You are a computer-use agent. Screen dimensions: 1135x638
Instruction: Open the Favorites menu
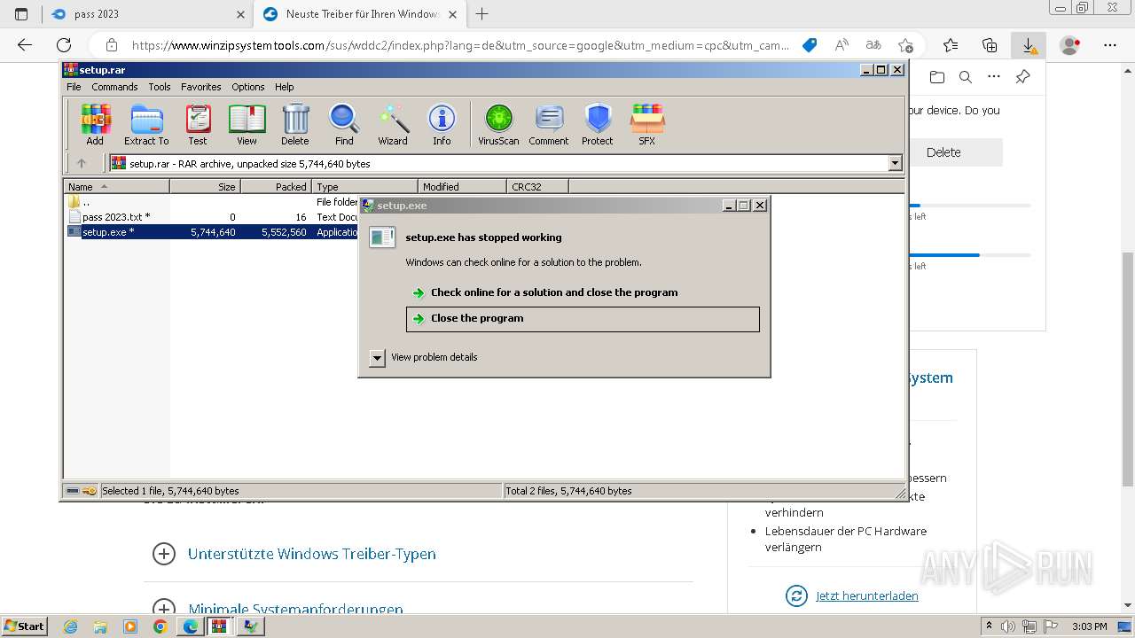(201, 87)
